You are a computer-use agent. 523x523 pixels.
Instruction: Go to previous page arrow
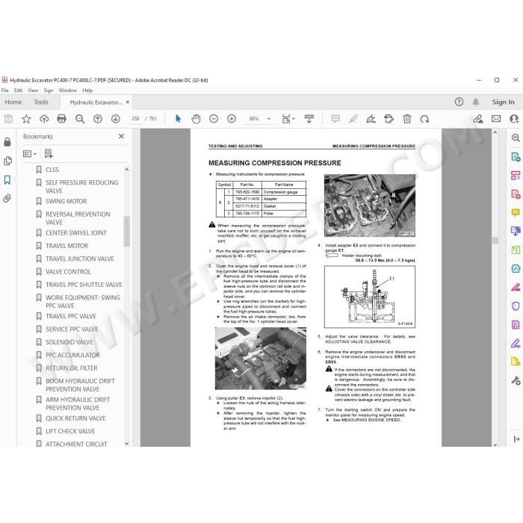pyautogui.click(x=98, y=119)
